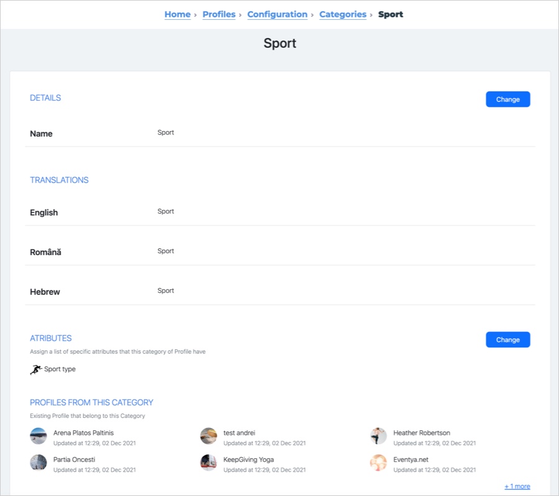
Task: Click Sport in breadcrumb trail
Action: [x=391, y=14]
